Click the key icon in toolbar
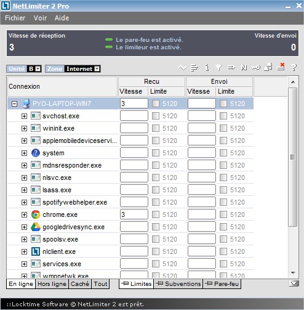Viewport: 304px width, 310px height. 256,68
